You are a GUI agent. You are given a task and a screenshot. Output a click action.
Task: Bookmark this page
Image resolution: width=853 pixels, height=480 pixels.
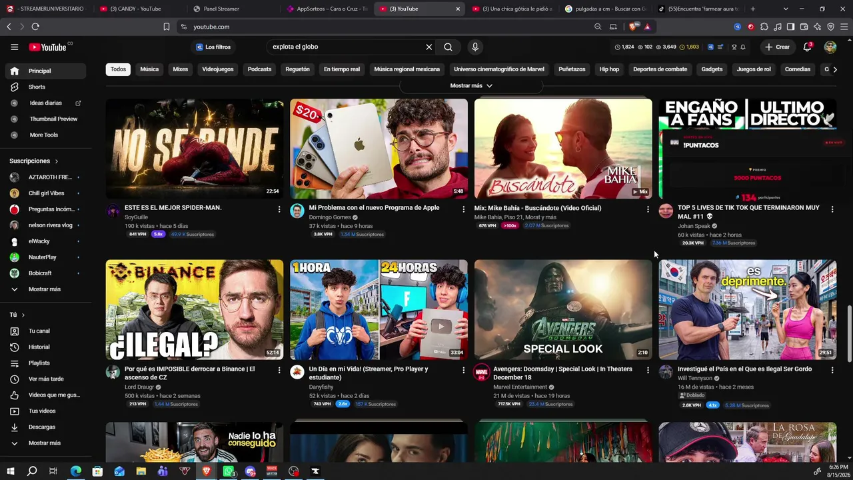coord(167,27)
